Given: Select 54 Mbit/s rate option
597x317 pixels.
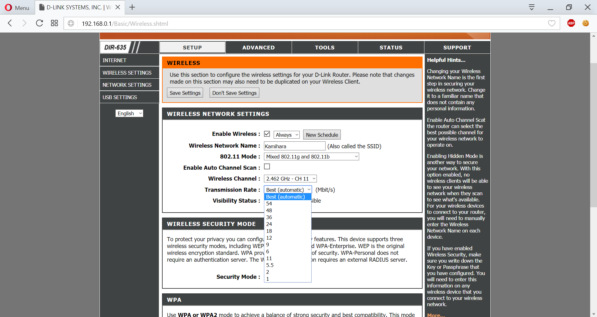Looking at the screenshot, I should [288, 204].
